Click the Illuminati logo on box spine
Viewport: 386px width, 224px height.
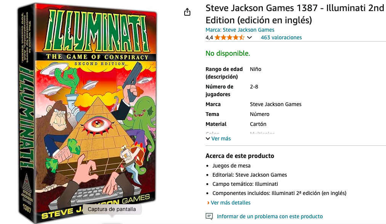coord(26,117)
